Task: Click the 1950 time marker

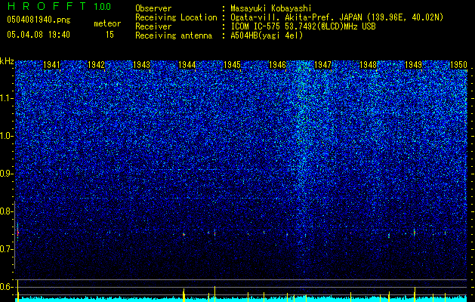Action: coord(458,65)
